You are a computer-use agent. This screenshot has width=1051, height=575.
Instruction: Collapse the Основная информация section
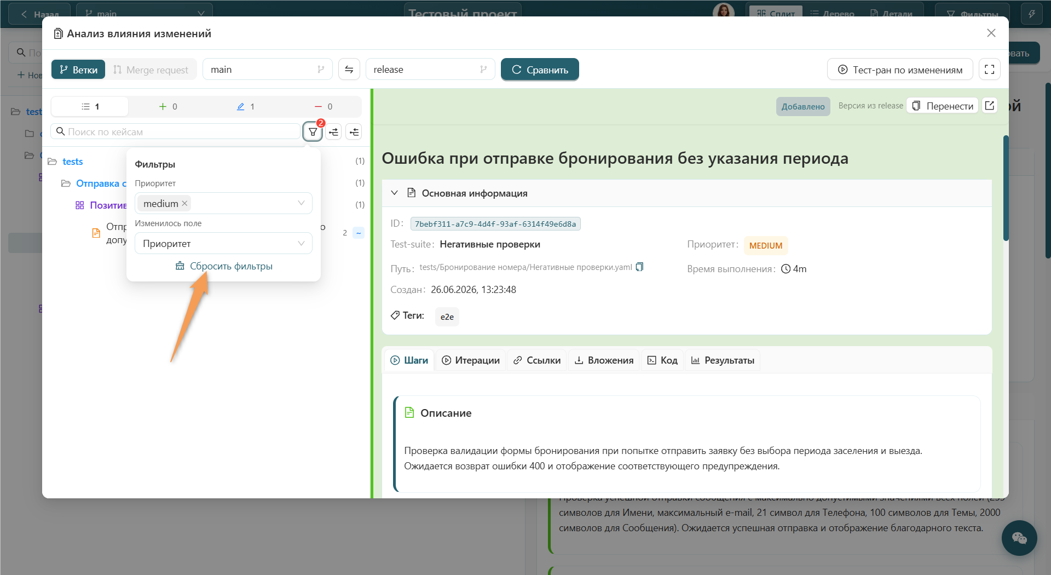[394, 193]
